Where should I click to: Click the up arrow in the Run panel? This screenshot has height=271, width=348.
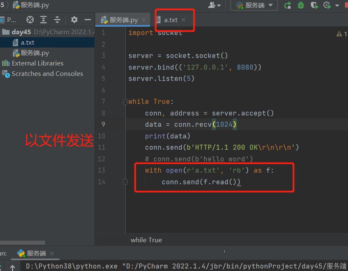click(13, 268)
